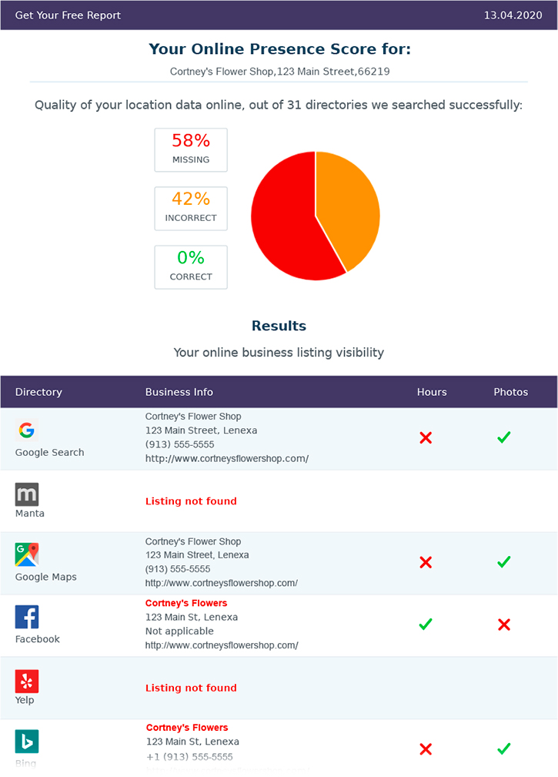This screenshot has width=558, height=777.
Task: Click the Manta directory icon
Action: point(27,494)
